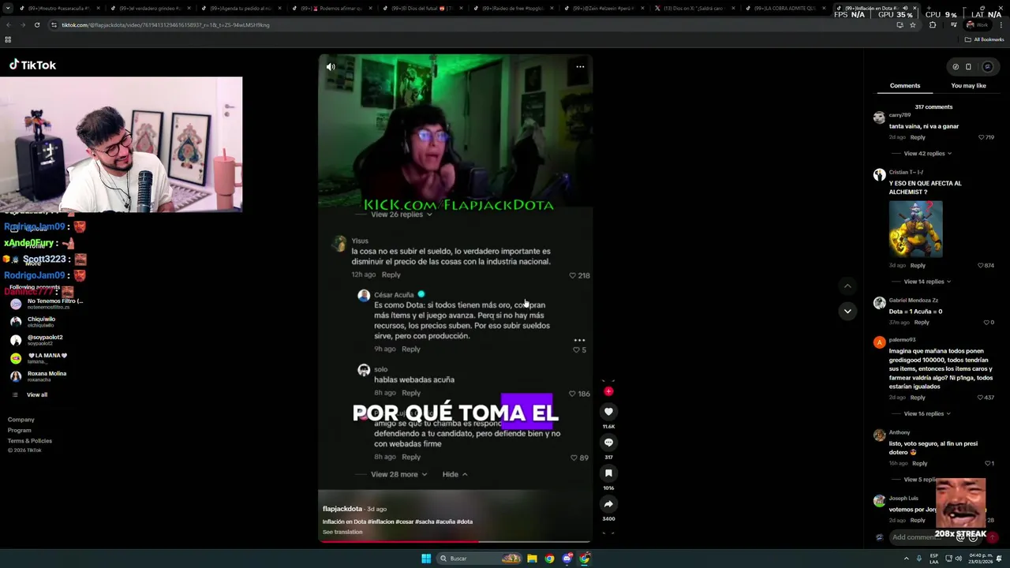Open carry789's profile avatar
The image size is (1010, 568).
pos(879,118)
